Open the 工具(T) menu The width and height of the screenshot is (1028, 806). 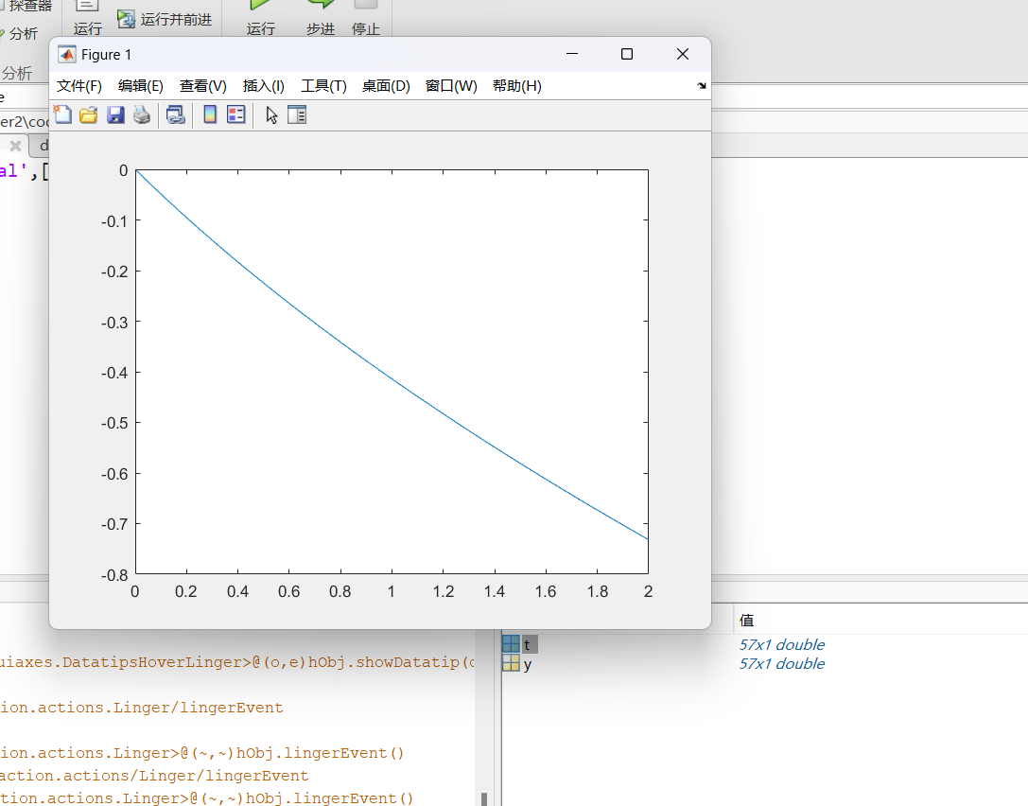pyautogui.click(x=323, y=86)
